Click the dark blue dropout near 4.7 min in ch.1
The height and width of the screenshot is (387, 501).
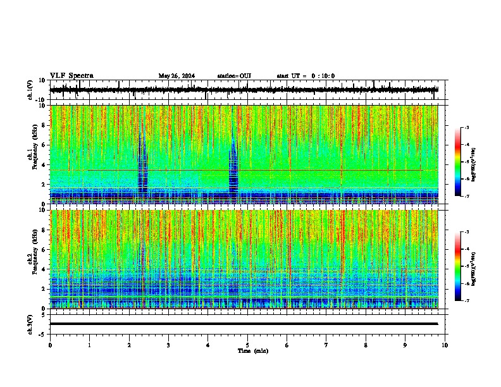tap(233, 166)
